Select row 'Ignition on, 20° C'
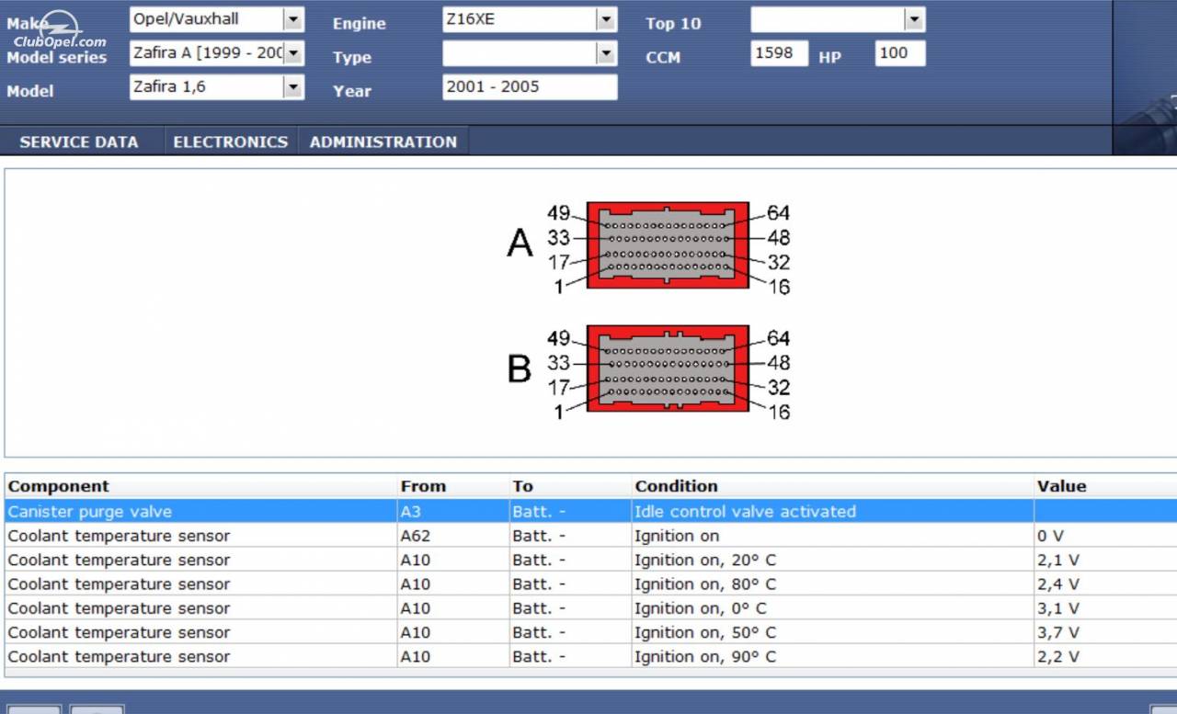Image resolution: width=1177 pixels, height=714 pixels. click(590, 560)
